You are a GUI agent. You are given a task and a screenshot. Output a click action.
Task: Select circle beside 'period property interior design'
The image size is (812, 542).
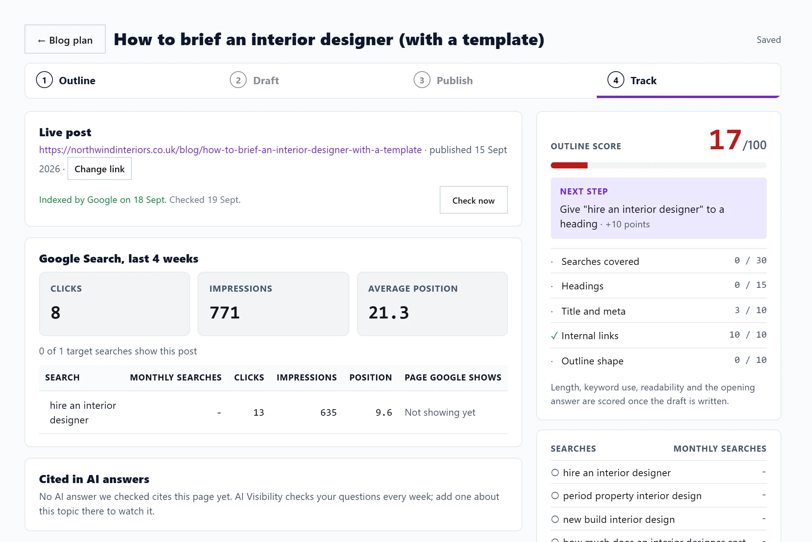(555, 496)
